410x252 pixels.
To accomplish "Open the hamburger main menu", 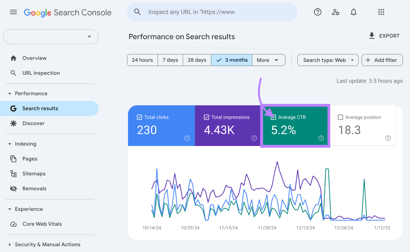I will pyautogui.click(x=13, y=12).
